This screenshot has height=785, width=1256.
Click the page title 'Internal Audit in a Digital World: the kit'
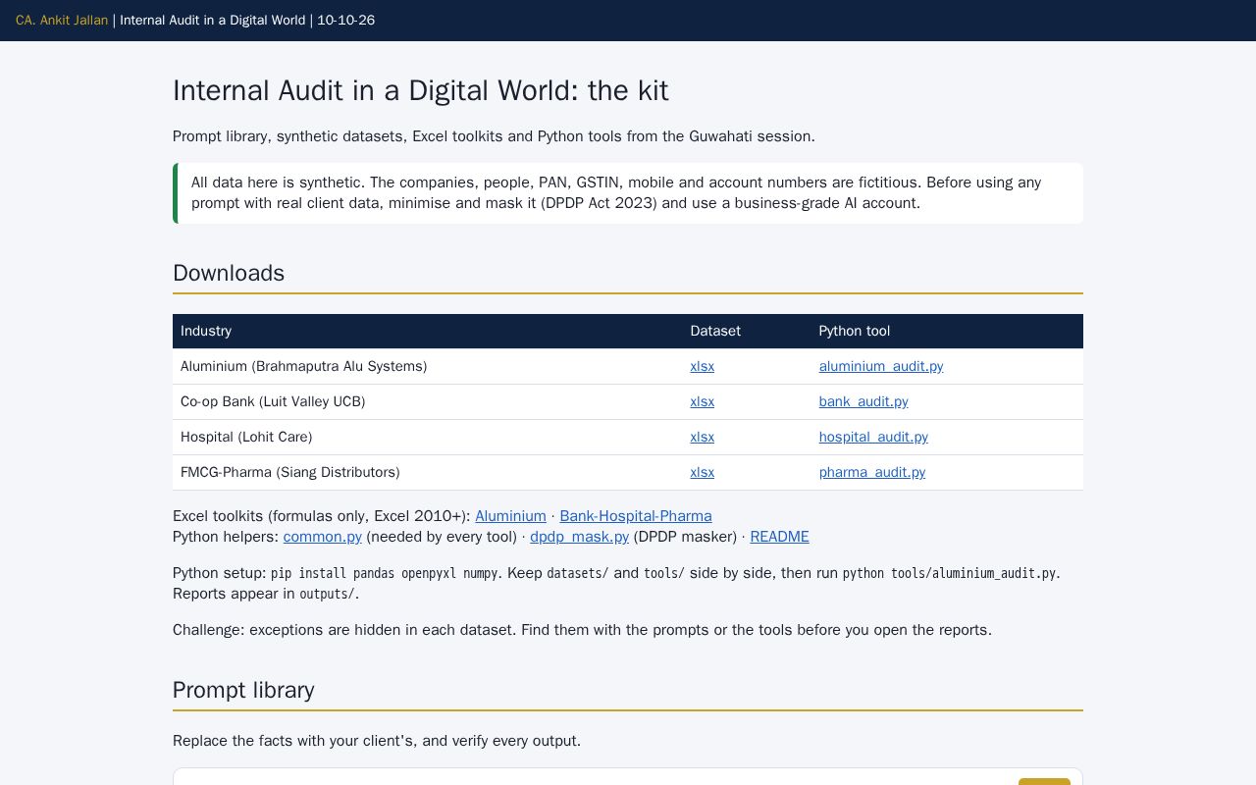pyautogui.click(x=420, y=90)
